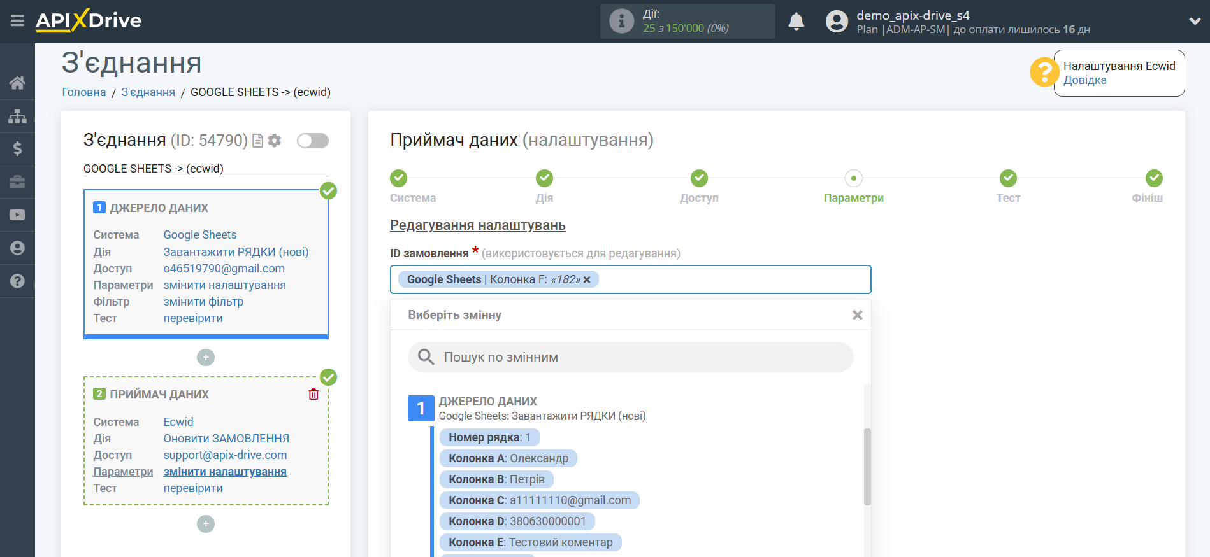Click the actions info icon

pyautogui.click(x=621, y=21)
